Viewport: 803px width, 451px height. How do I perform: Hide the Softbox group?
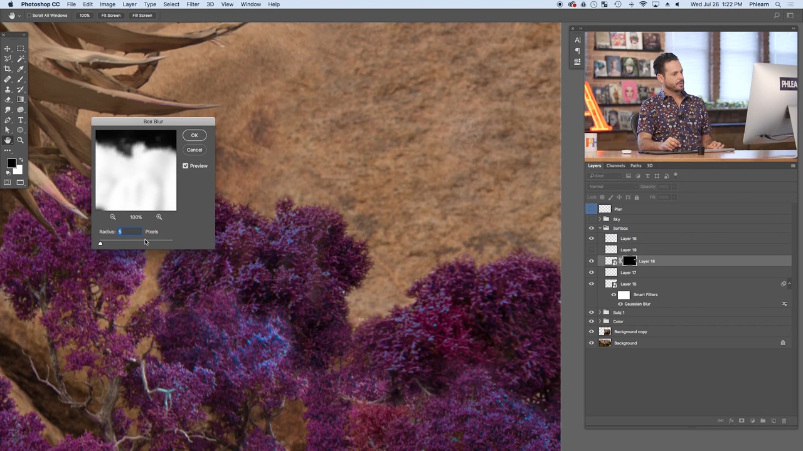[591, 228]
